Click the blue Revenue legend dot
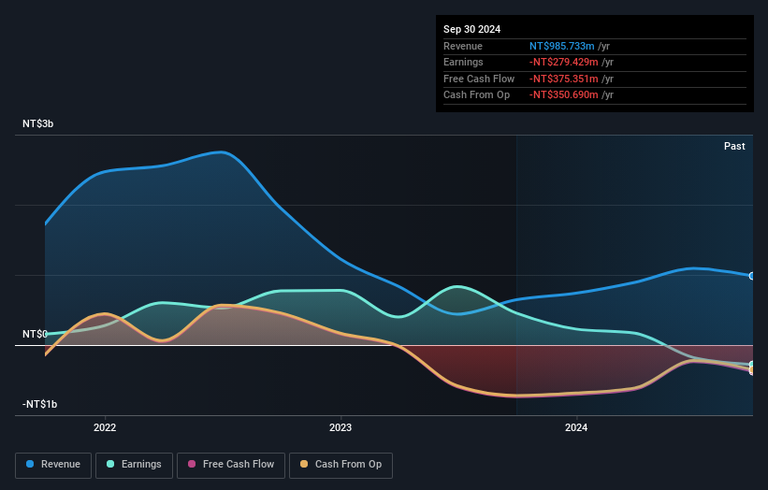 click(30, 464)
